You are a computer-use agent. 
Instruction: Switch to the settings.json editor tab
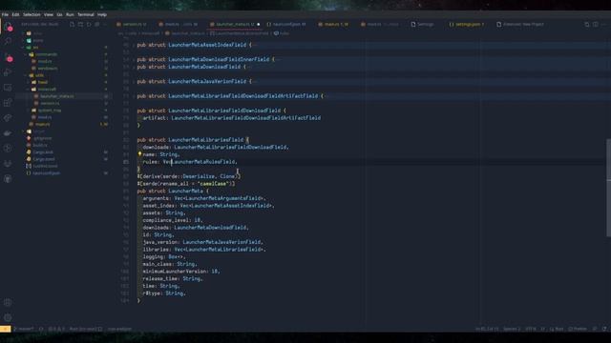[x=467, y=24]
